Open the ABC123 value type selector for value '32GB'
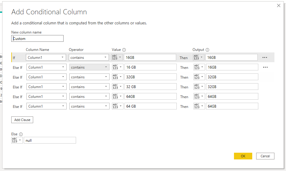Viewport: 286px width, 171px height. coord(118,77)
